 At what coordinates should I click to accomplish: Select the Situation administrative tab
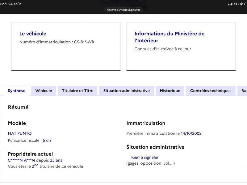coord(127,91)
